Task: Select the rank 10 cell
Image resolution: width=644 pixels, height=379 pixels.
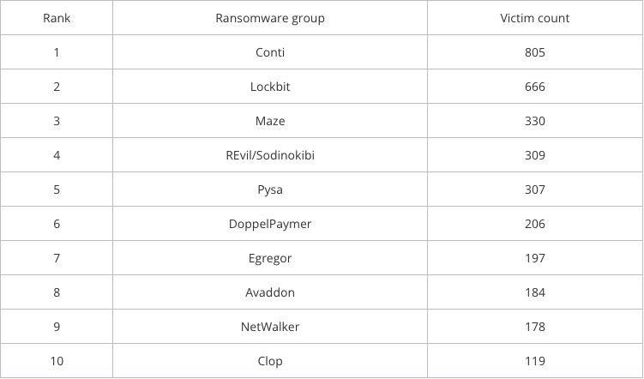Action: pyautogui.click(x=57, y=361)
